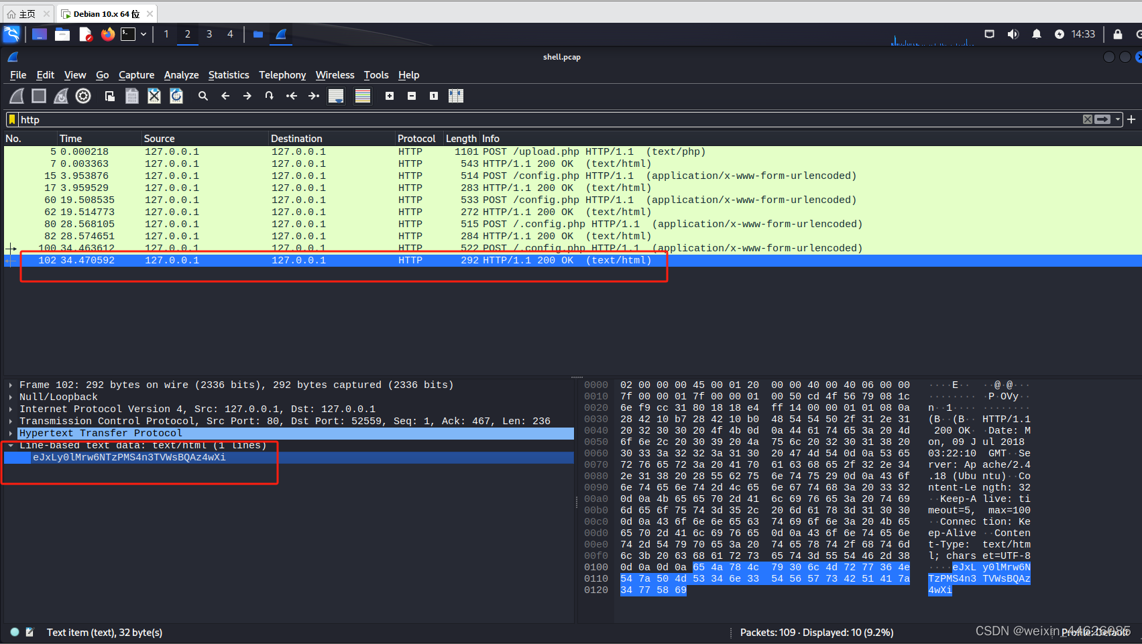The width and height of the screenshot is (1142, 644).
Task: Go to the previous packet in history
Action: (225, 96)
